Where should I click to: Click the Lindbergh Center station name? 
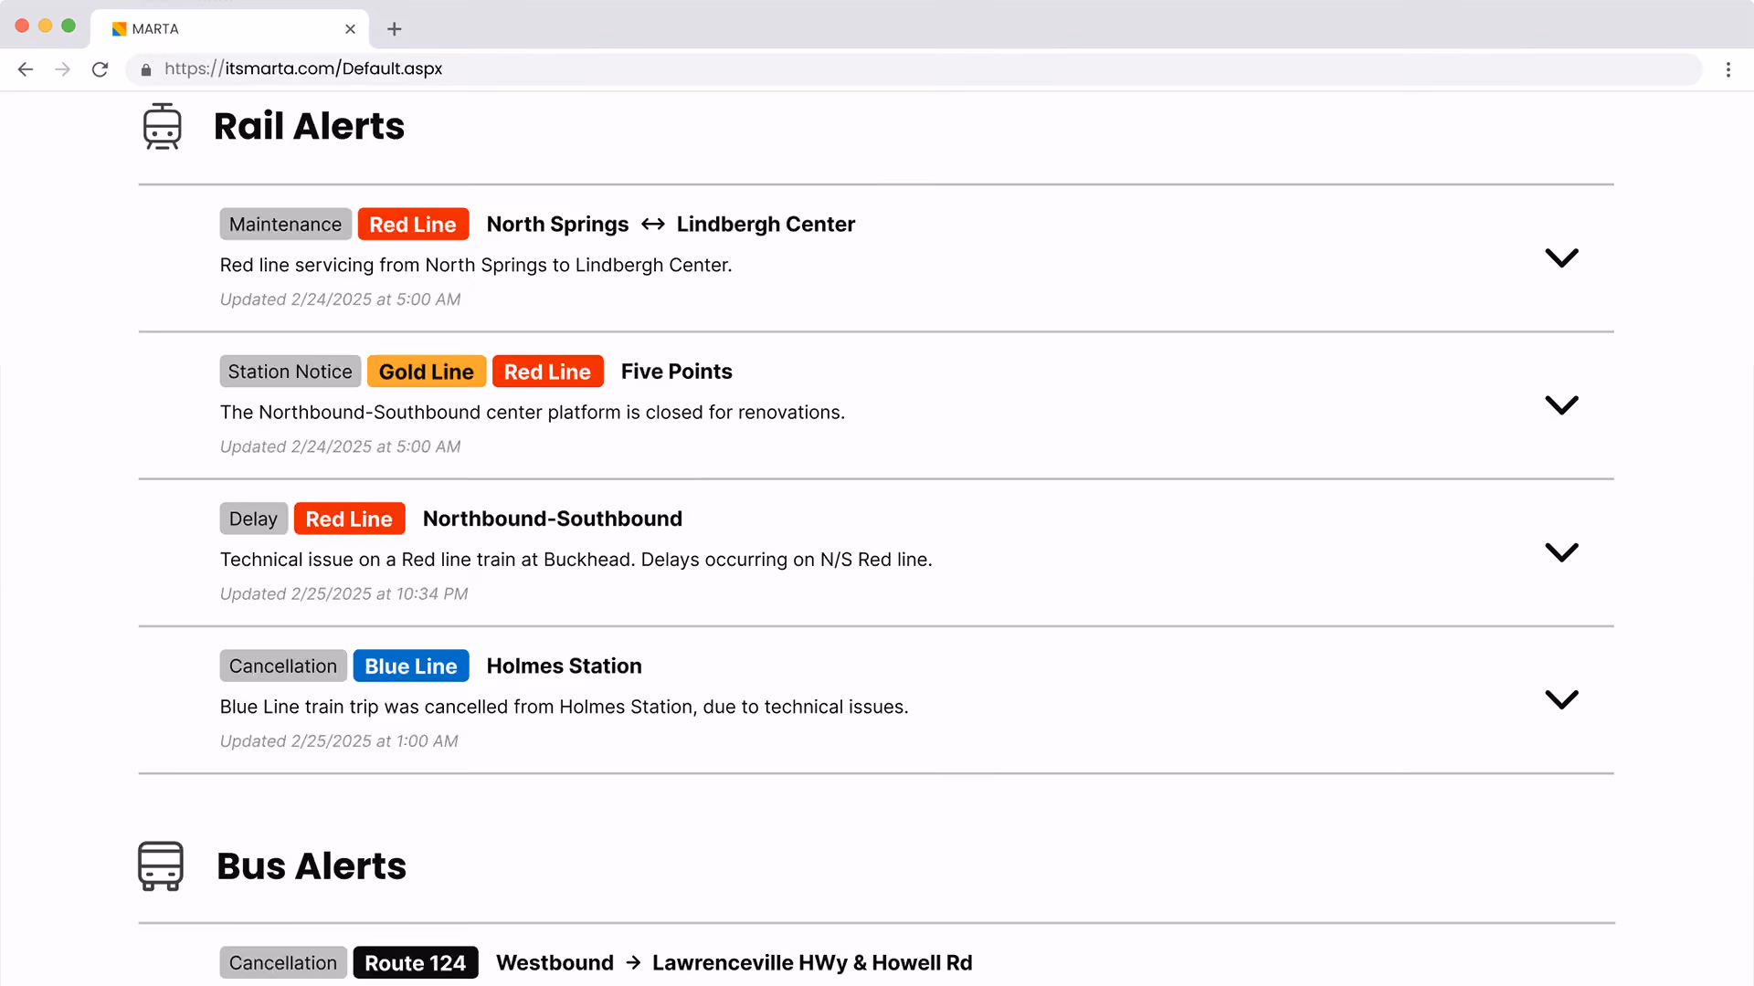point(766,225)
